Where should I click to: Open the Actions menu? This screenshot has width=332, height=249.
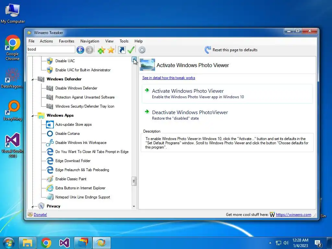[46, 41]
